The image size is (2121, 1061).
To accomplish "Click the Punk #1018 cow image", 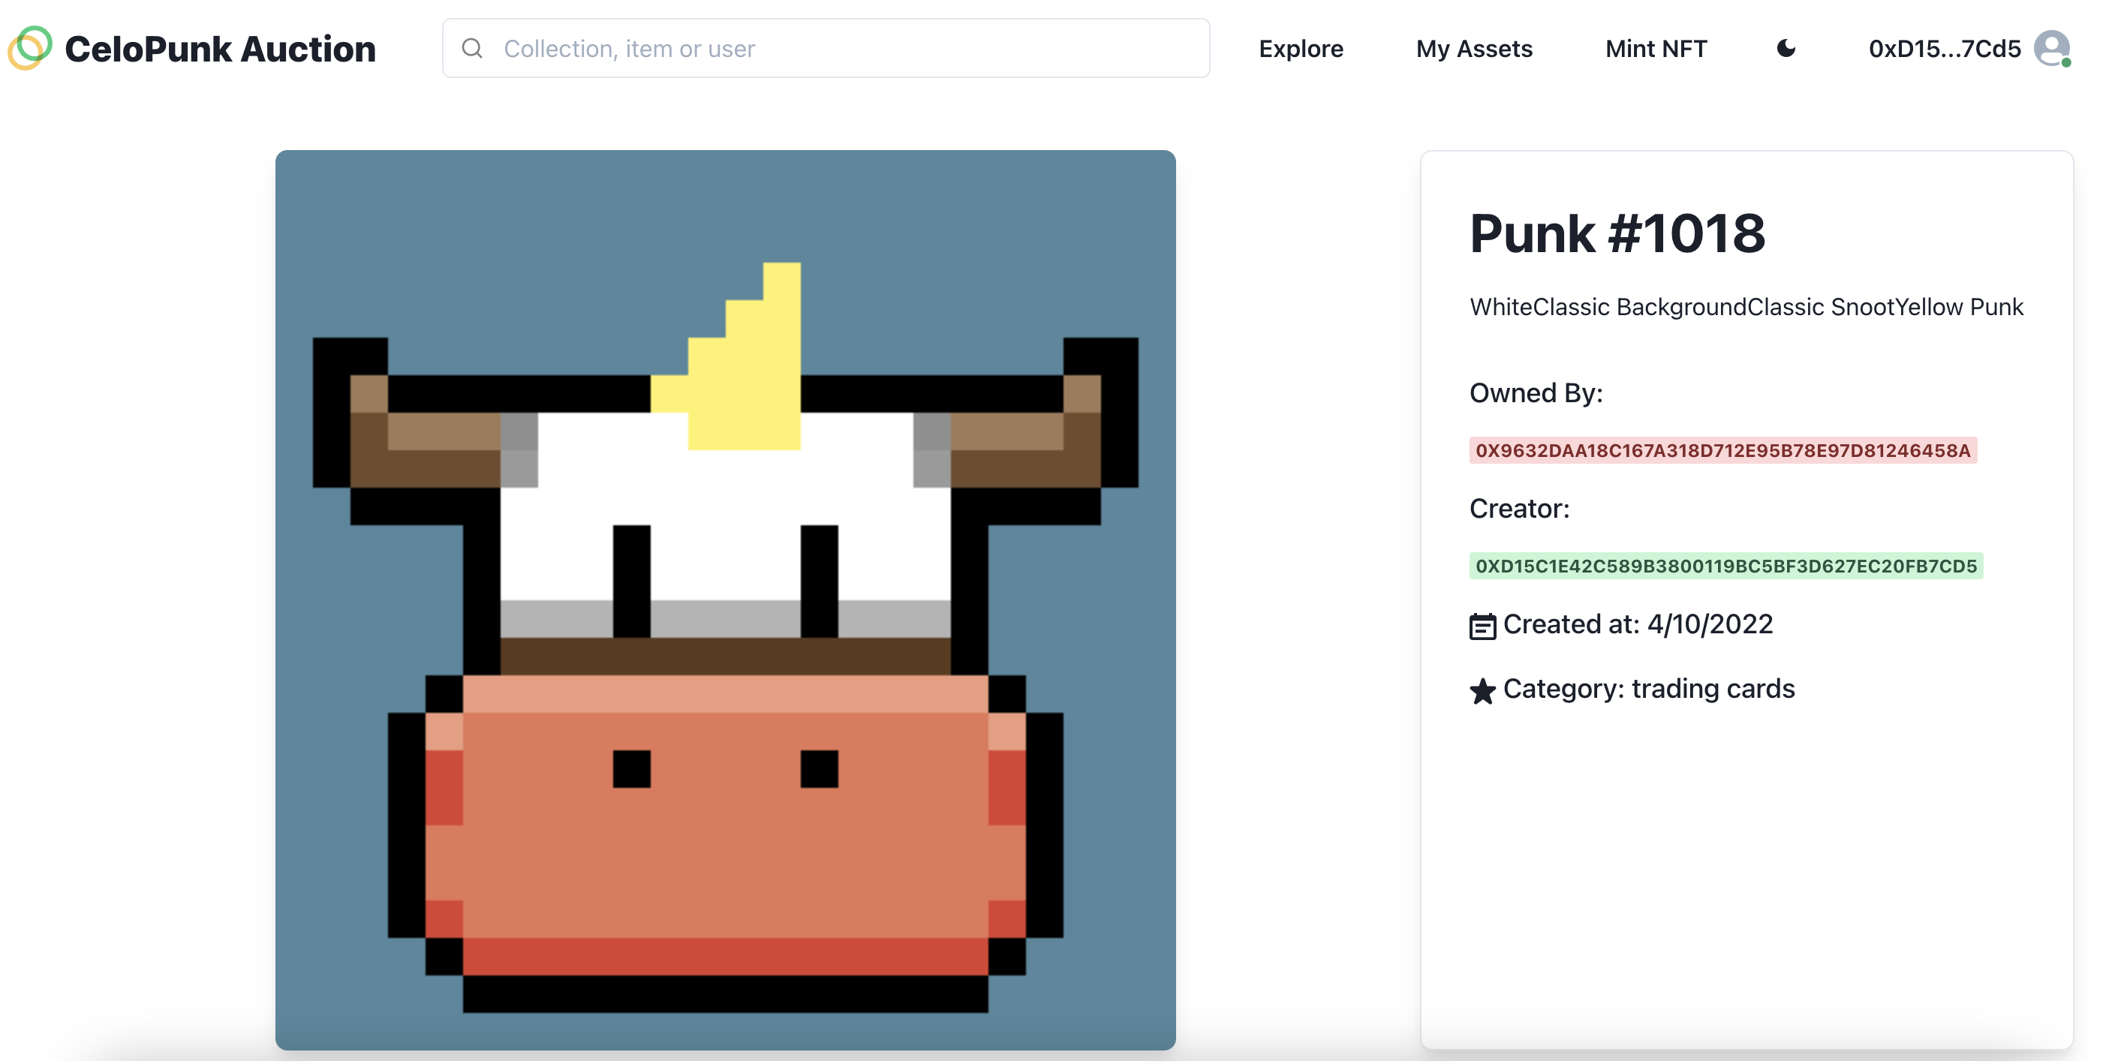I will point(724,600).
